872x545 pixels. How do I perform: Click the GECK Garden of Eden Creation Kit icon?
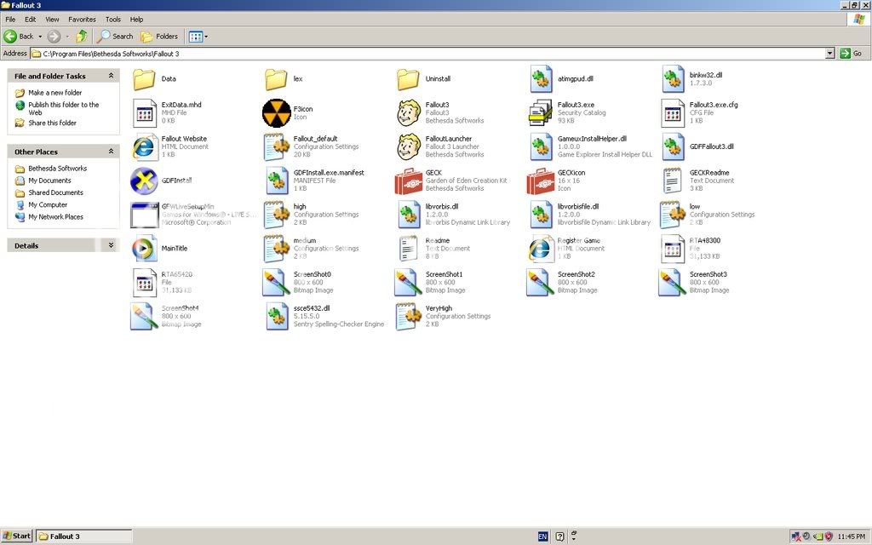(x=409, y=180)
